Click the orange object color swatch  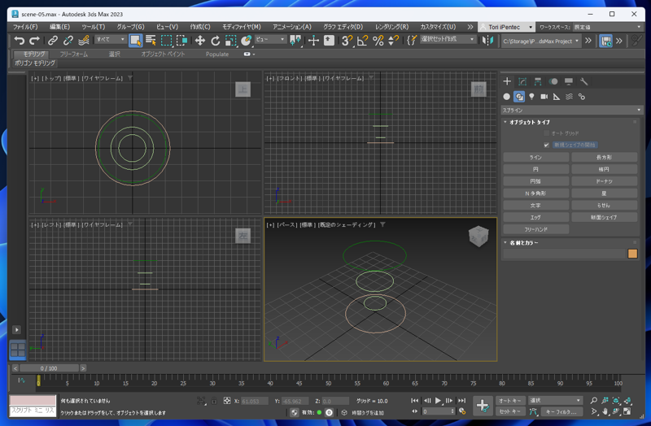(x=632, y=254)
